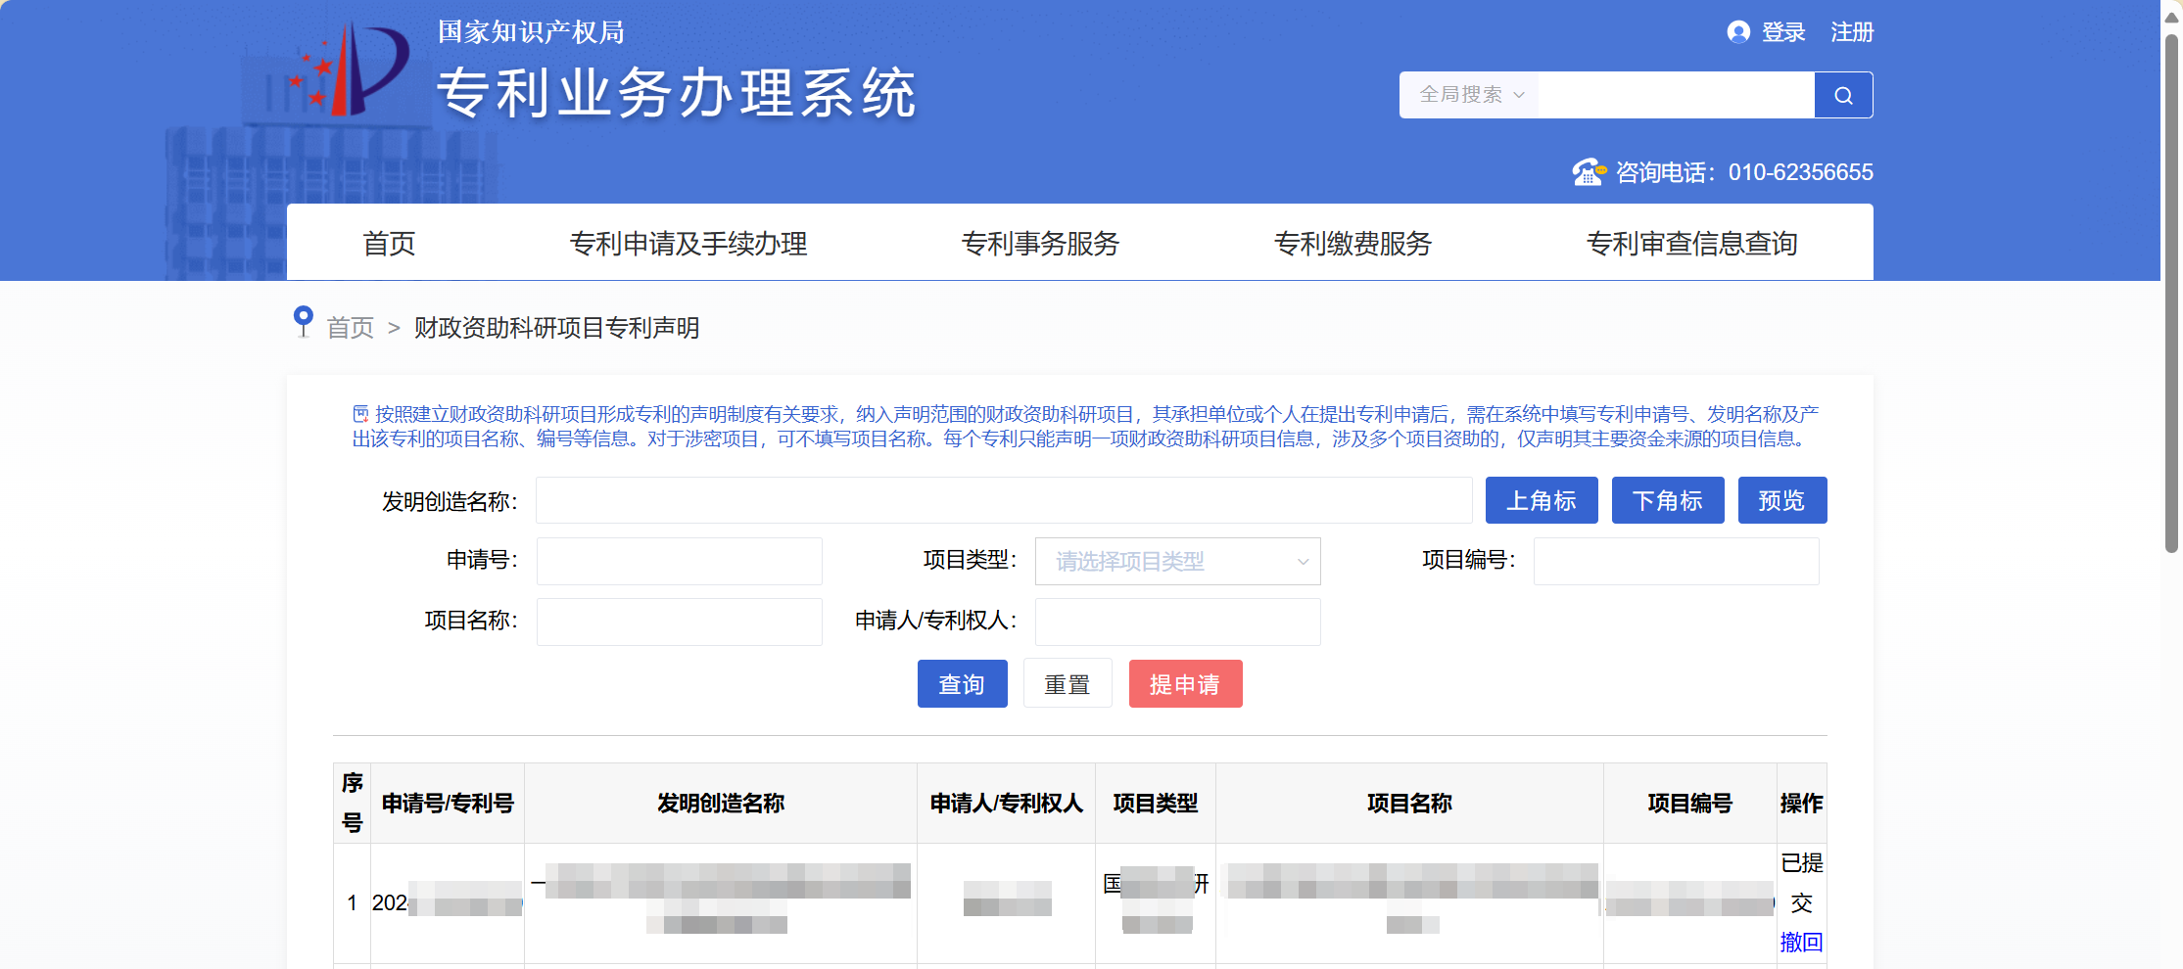Click the chevron arrow in 项目类型 selector
The width and height of the screenshot is (2183, 969).
[1303, 562]
